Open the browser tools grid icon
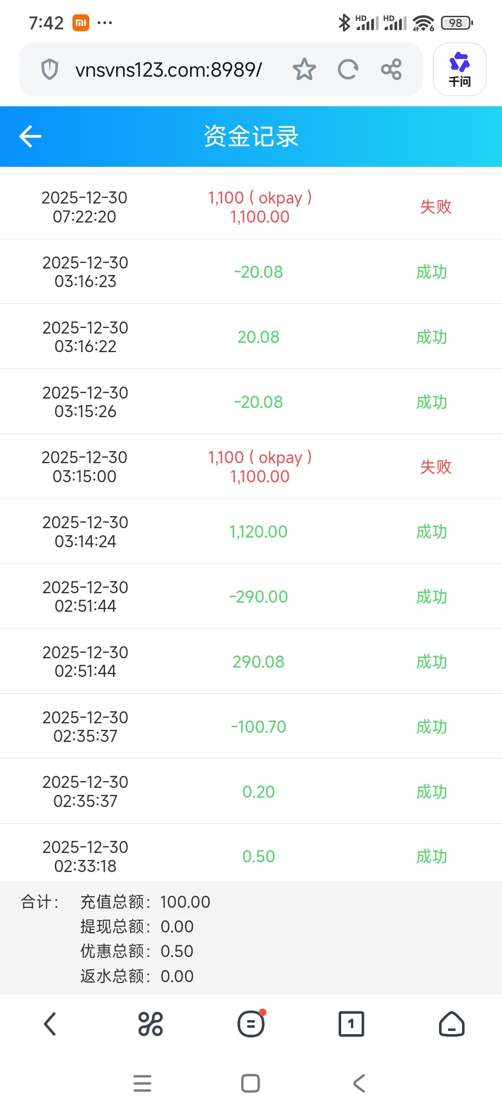Image resolution: width=502 pixels, height=1115 pixels. coord(151,1024)
